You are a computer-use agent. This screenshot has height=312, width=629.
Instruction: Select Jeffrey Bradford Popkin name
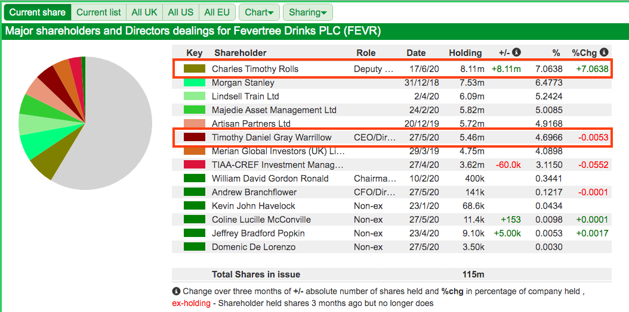[258, 233]
